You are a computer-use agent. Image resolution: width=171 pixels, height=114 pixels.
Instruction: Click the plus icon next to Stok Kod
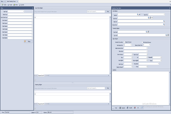[x=152, y=18]
